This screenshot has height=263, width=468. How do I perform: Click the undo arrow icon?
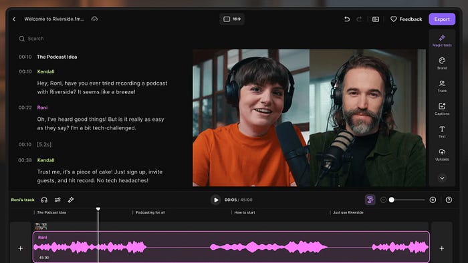pyautogui.click(x=347, y=19)
